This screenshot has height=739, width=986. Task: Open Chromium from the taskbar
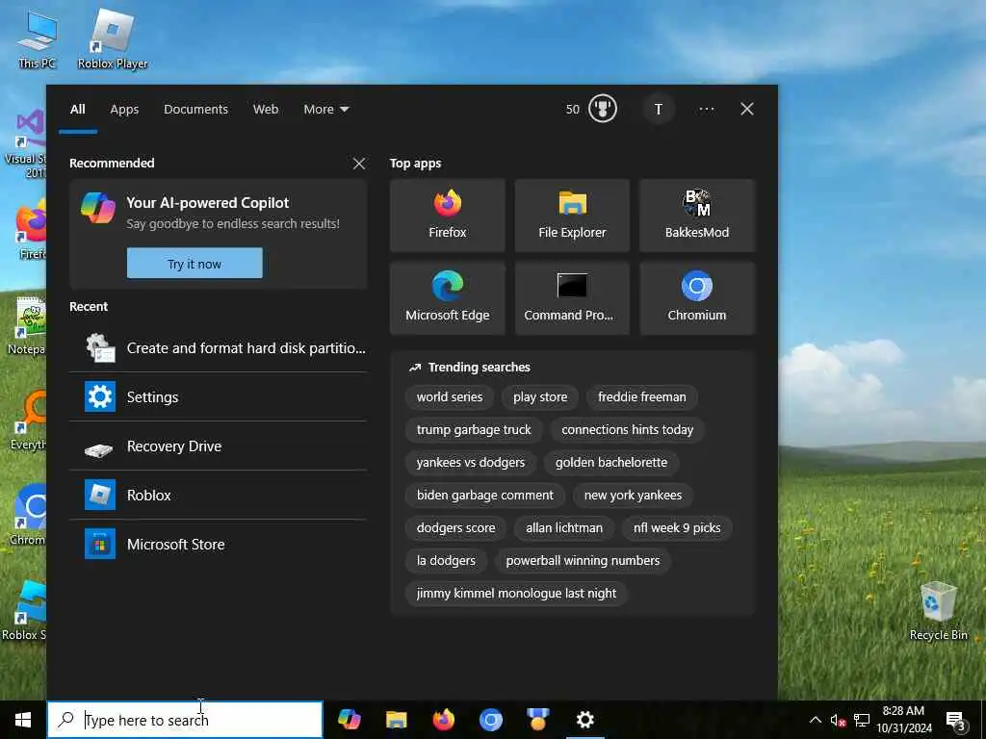click(x=490, y=719)
